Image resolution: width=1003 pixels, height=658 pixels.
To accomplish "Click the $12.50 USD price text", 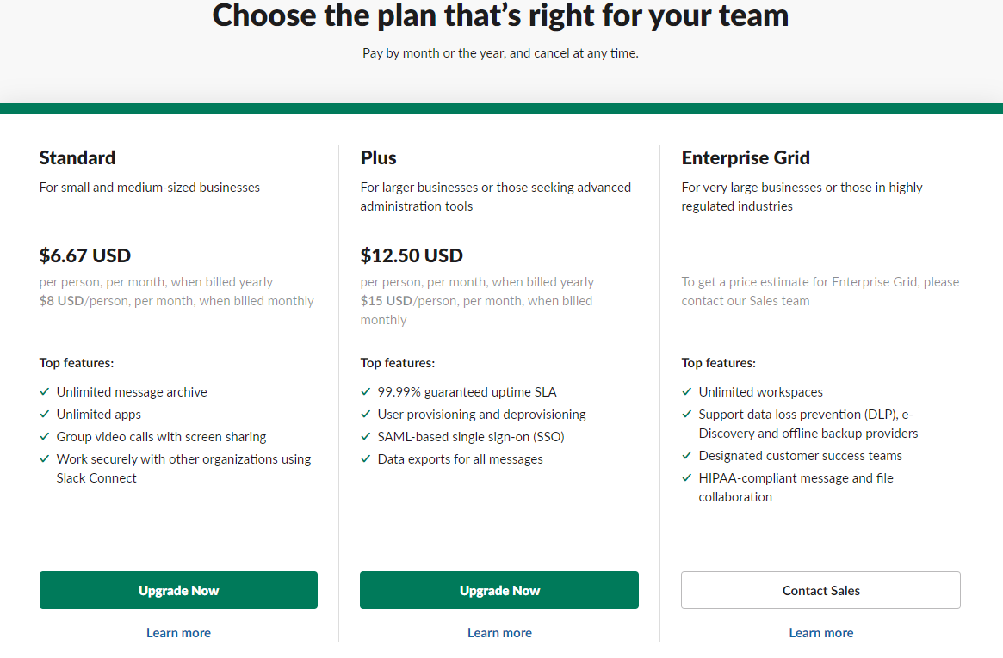I will 412,255.
